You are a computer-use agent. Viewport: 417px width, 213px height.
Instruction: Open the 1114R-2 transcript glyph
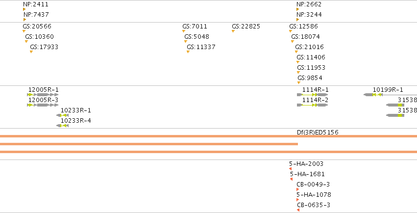pyautogui.click(x=313, y=105)
